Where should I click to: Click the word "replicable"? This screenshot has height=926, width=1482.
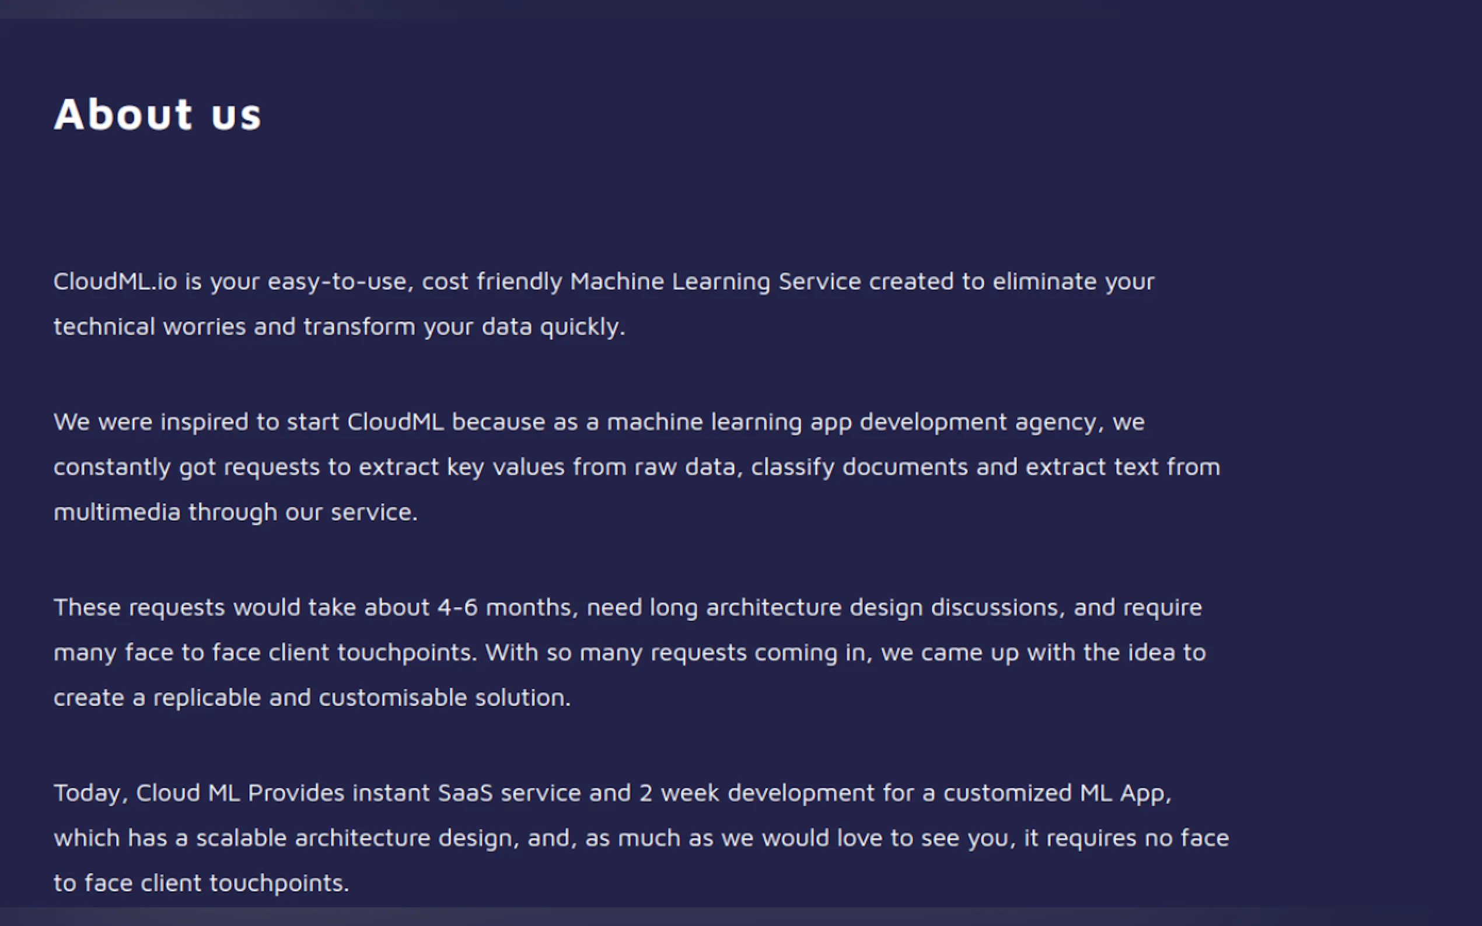(x=207, y=697)
